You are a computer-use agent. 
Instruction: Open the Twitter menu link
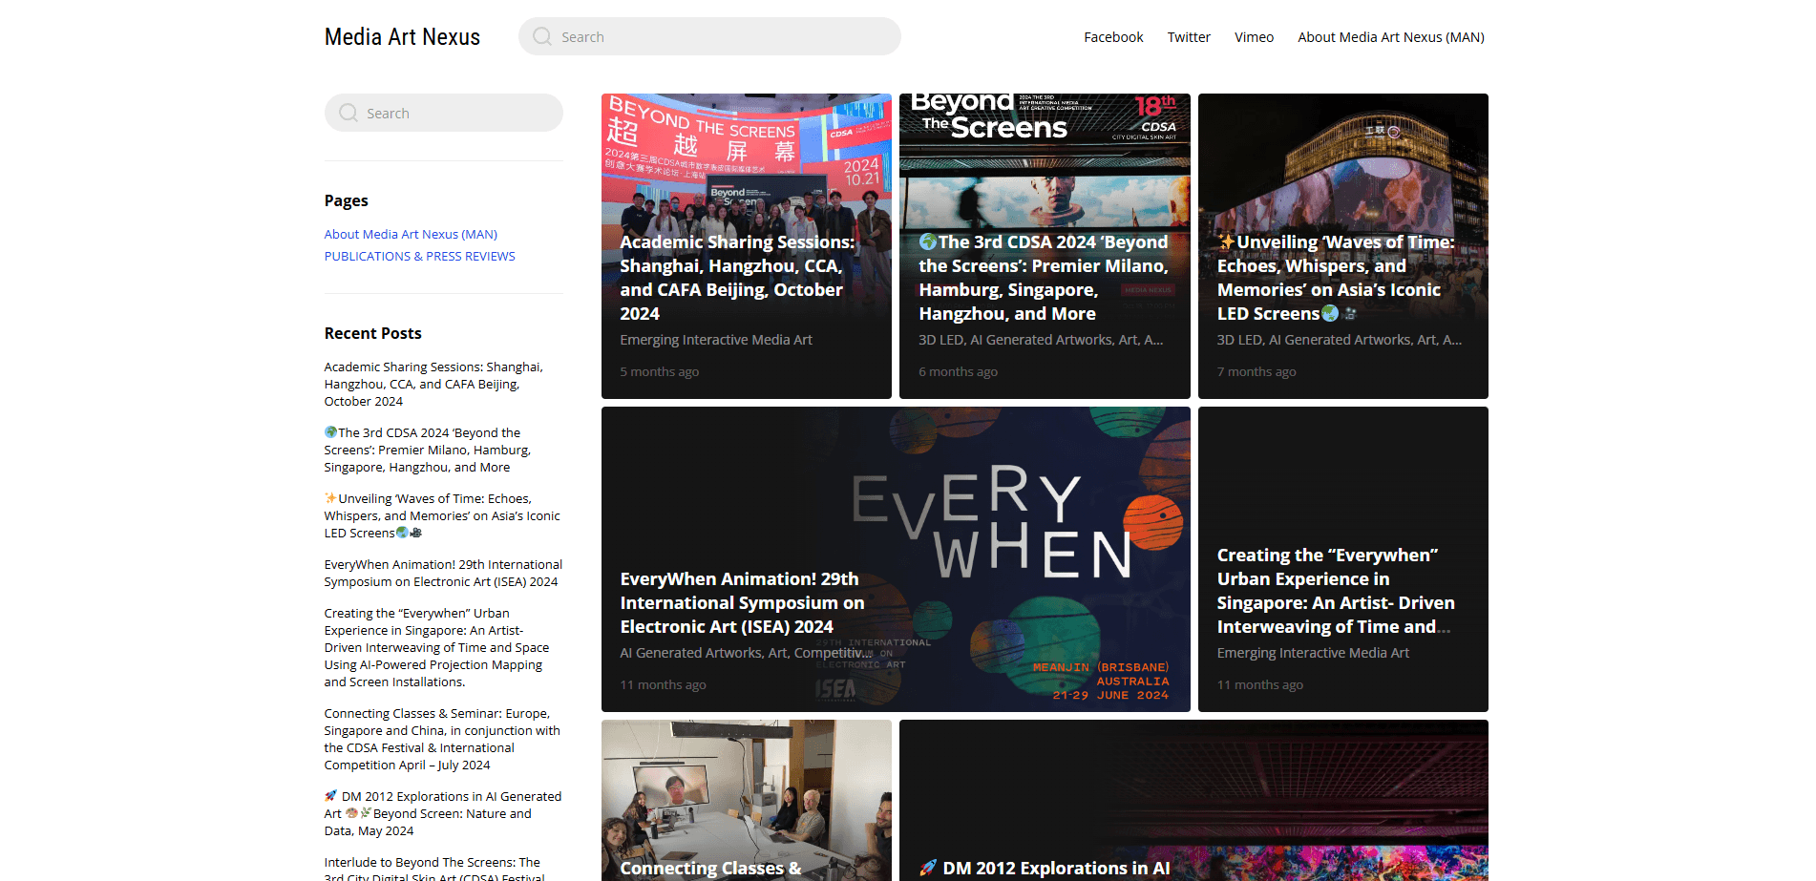point(1189,37)
